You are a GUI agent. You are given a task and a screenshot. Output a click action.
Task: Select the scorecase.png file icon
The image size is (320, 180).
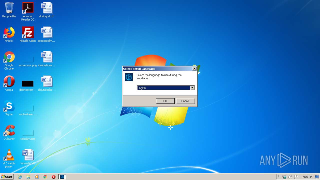coord(28,59)
